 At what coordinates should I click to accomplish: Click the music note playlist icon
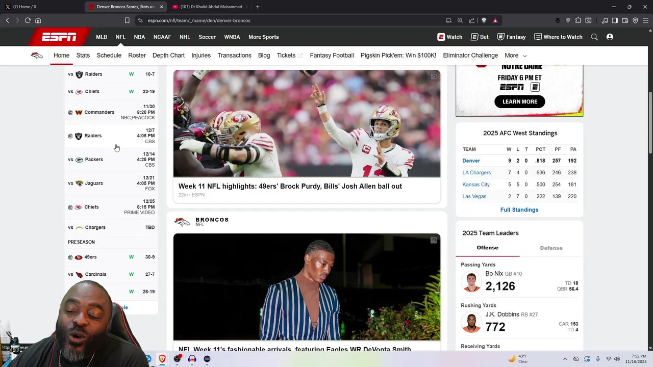605,20
